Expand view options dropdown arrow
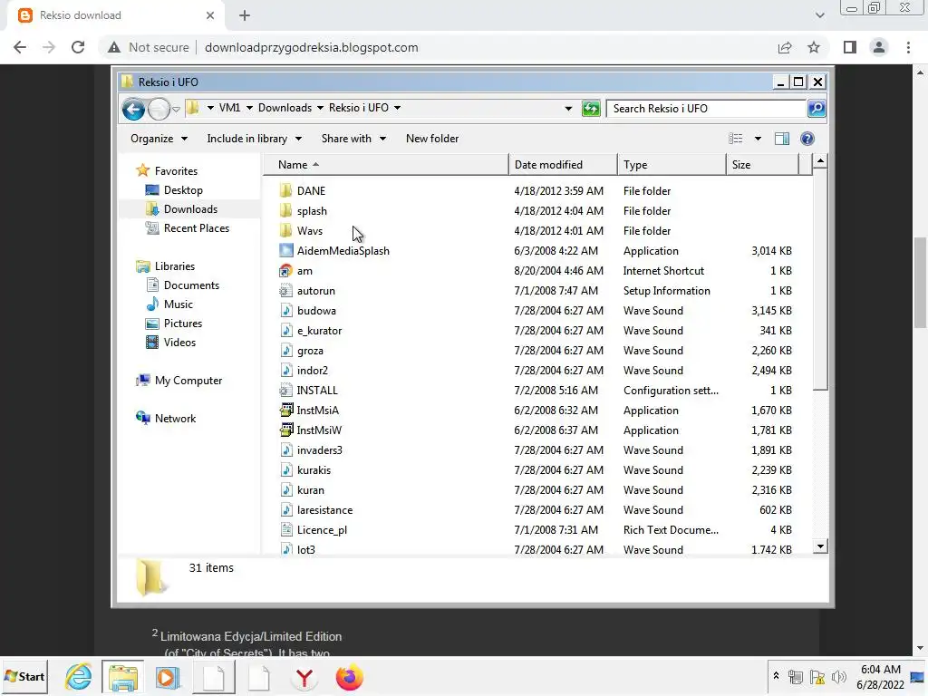This screenshot has width=928, height=696. [x=758, y=139]
